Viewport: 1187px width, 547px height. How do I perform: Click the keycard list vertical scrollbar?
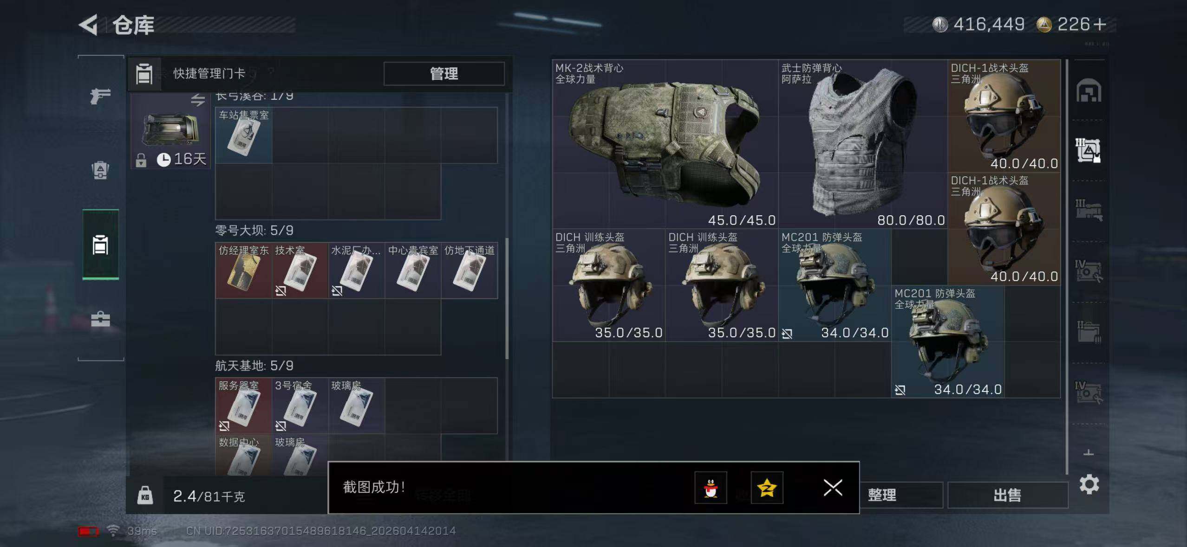(507, 298)
